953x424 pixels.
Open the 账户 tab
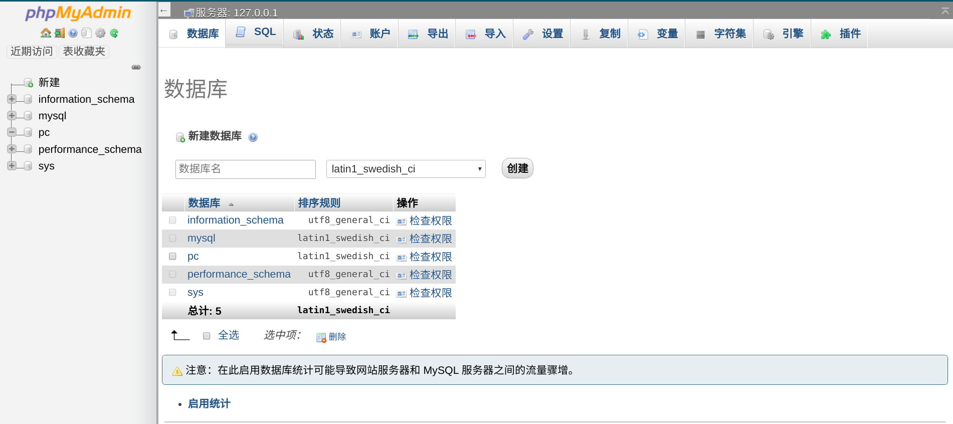(370, 34)
